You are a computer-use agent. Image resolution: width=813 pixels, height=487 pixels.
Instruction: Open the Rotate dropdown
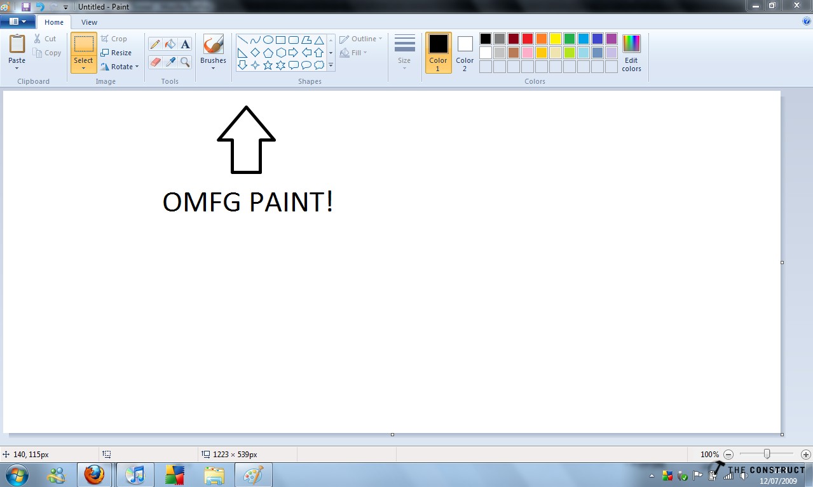(120, 67)
